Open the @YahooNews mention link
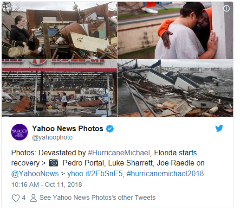The image size is (240, 210). [35, 173]
